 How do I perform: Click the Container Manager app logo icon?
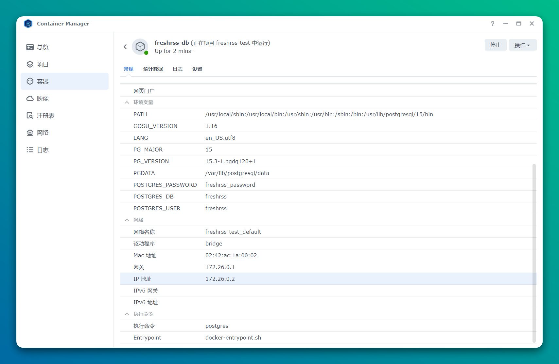(x=28, y=24)
